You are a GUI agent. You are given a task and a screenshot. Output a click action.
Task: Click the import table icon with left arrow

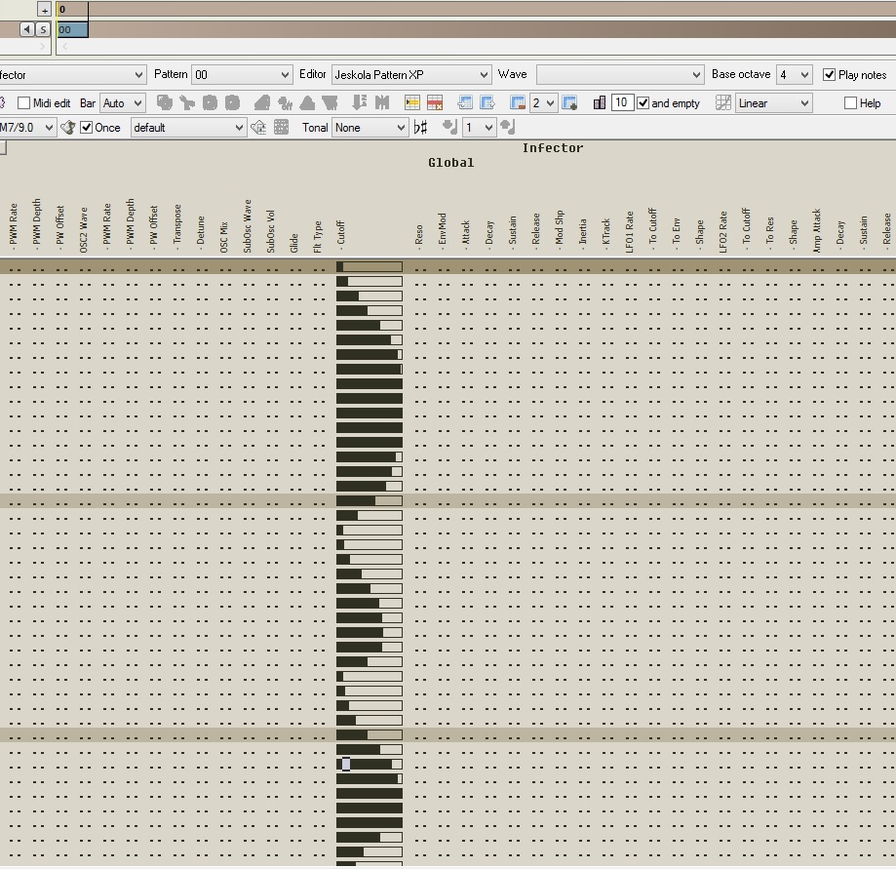pyautogui.click(x=465, y=103)
